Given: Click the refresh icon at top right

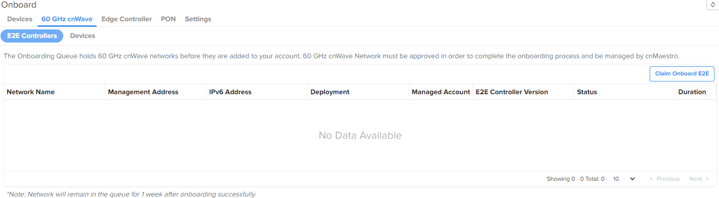Looking at the screenshot, I should coord(713,5).
